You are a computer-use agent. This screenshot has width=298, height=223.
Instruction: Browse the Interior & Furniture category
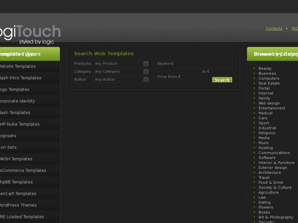tap(276, 163)
